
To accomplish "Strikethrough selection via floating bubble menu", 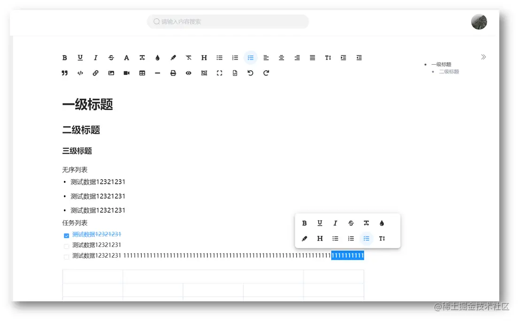I will coord(351,223).
